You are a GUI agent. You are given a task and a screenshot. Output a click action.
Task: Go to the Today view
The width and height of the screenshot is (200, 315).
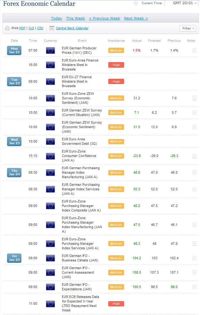(x=56, y=18)
